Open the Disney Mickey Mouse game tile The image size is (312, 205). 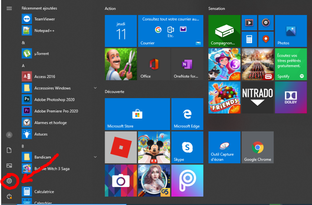click(x=154, y=147)
